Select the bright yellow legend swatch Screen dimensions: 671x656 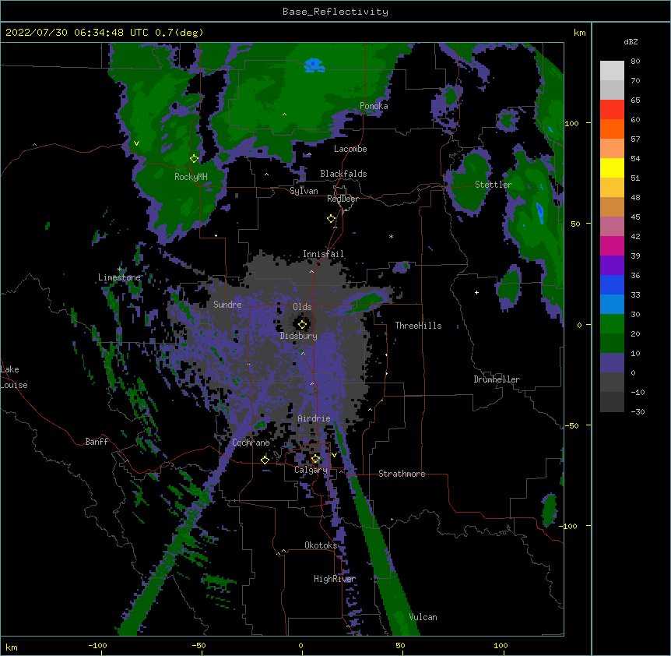612,168
